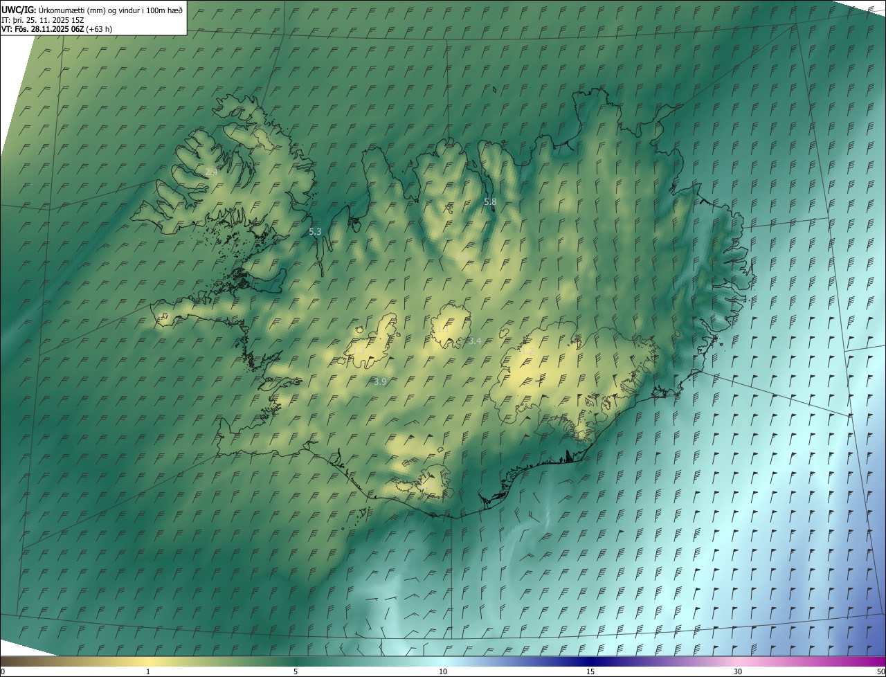This screenshot has height=677, width=886.
Task: Click the 30 tick on the colour scale
Action: coord(738,671)
